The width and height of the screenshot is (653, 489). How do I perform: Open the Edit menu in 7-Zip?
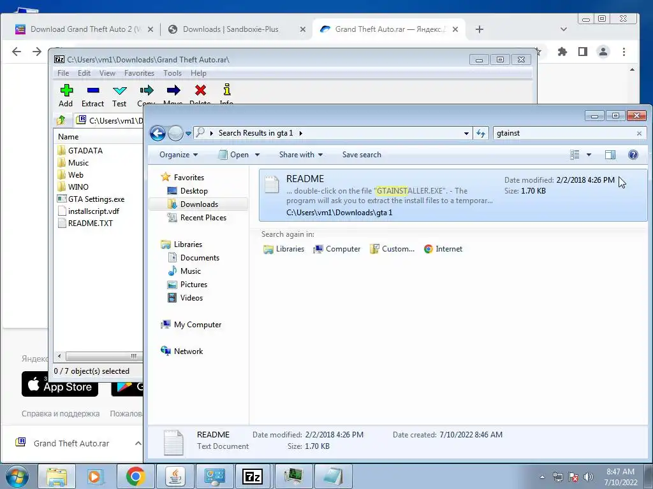(x=84, y=73)
